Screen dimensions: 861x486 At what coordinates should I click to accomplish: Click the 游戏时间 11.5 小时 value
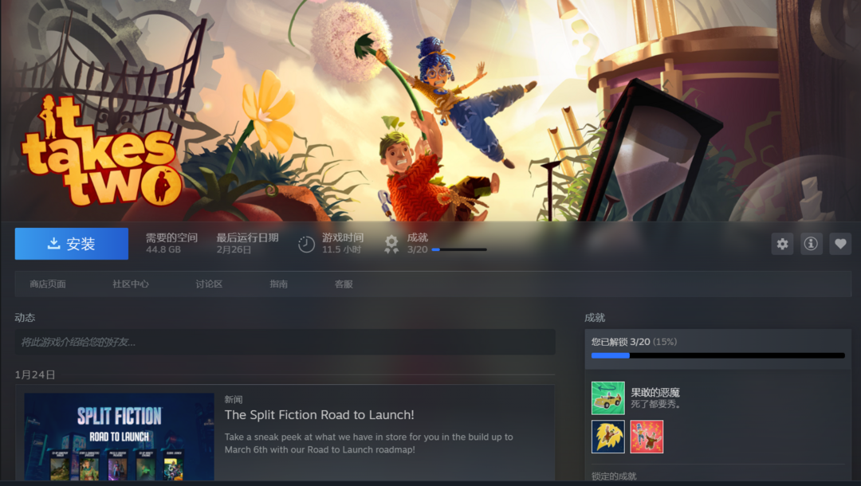click(341, 249)
